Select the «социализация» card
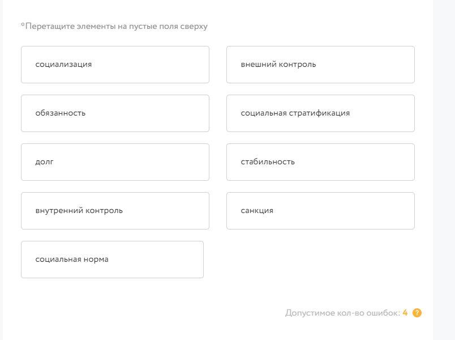 115,65
